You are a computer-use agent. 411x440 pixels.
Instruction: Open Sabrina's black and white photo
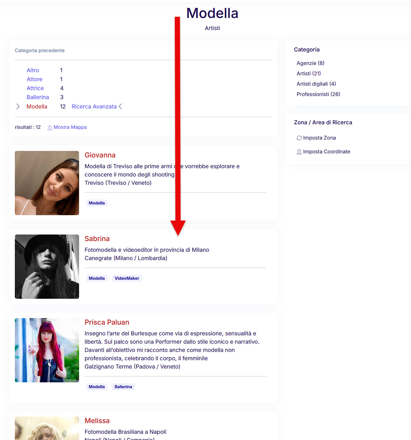click(47, 267)
